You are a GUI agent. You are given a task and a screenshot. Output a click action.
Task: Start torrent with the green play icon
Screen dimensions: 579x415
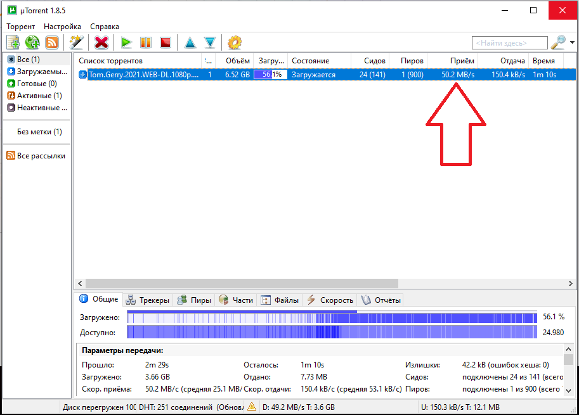126,42
